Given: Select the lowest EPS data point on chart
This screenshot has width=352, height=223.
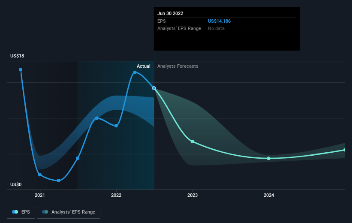Looking at the screenshot, I should 58,181.
